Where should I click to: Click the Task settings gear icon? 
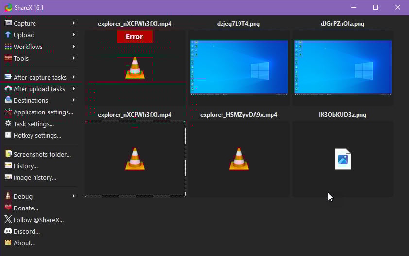click(x=8, y=124)
